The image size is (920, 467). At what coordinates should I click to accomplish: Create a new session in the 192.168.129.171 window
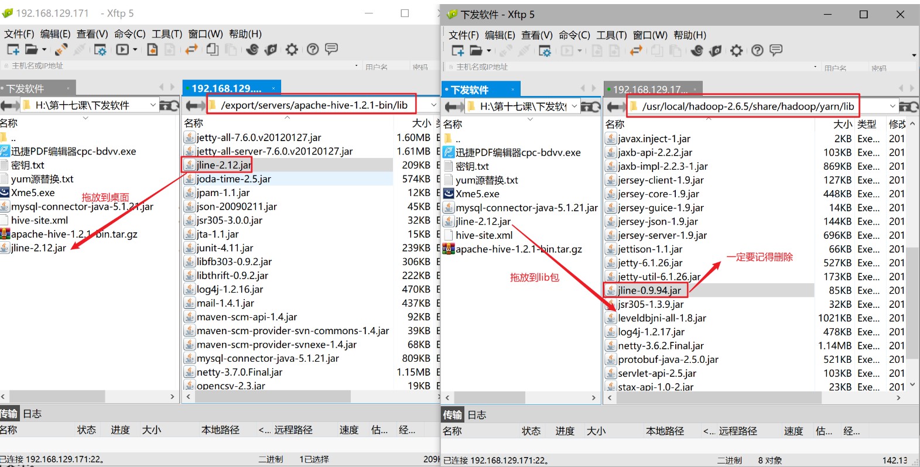point(13,50)
